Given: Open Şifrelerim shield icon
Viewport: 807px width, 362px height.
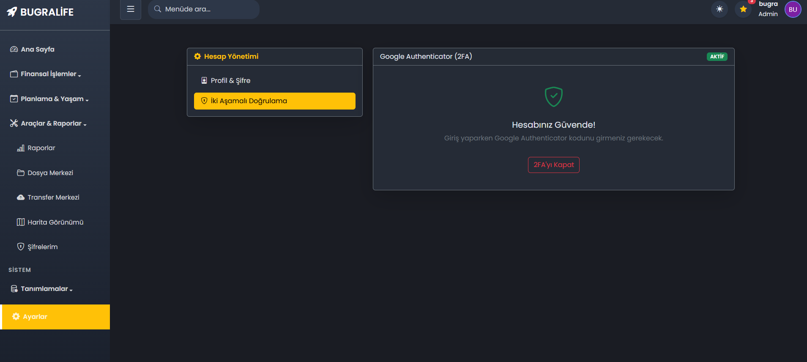Looking at the screenshot, I should pyautogui.click(x=21, y=247).
